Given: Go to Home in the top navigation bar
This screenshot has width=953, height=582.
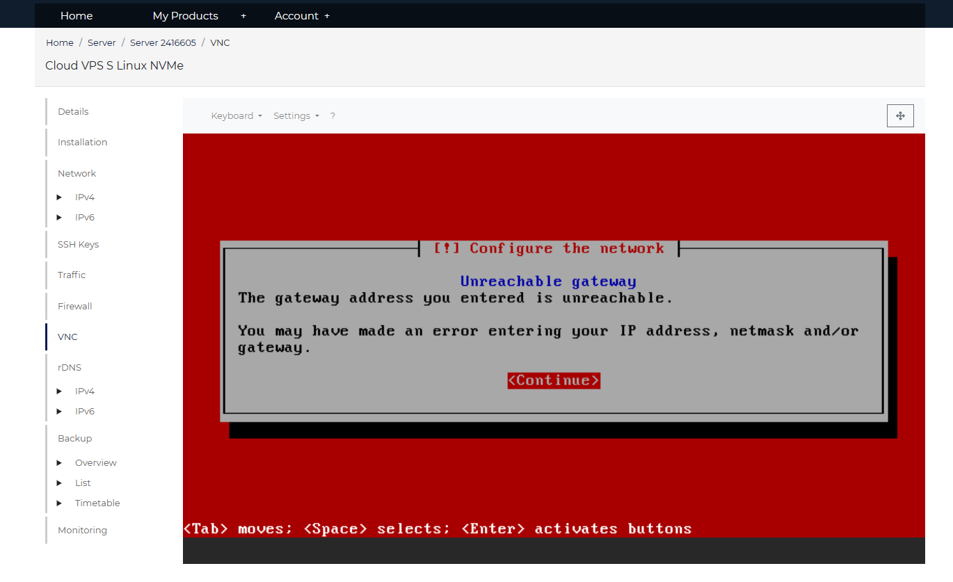Looking at the screenshot, I should tap(77, 16).
